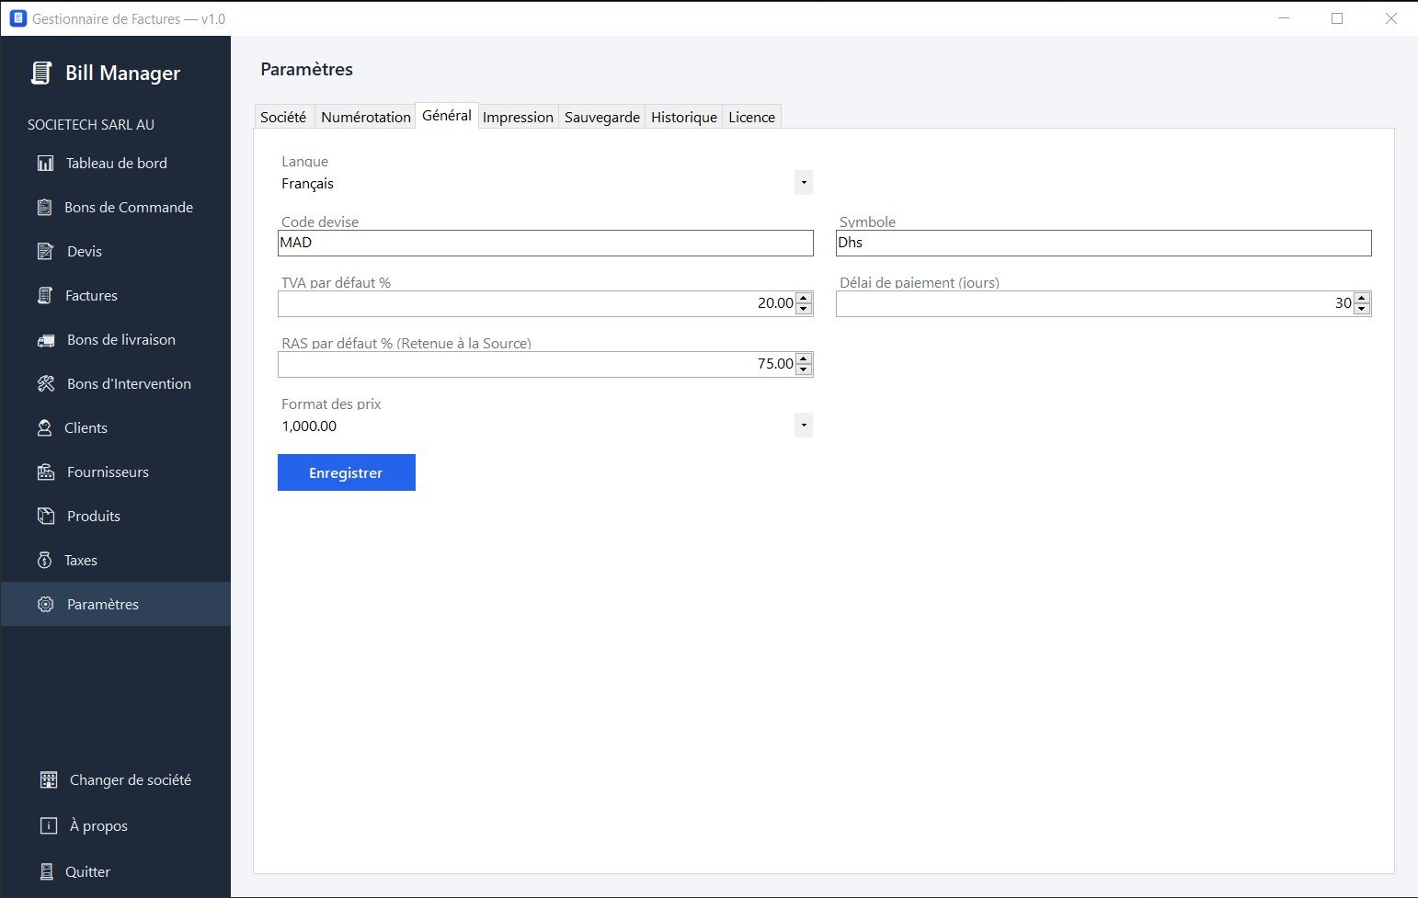Click the Bons d'Intervention tools icon

click(46, 383)
